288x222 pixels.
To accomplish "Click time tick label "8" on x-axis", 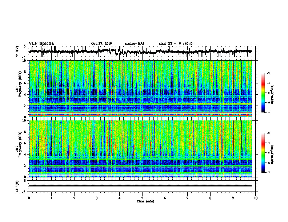I will click(210, 198).
